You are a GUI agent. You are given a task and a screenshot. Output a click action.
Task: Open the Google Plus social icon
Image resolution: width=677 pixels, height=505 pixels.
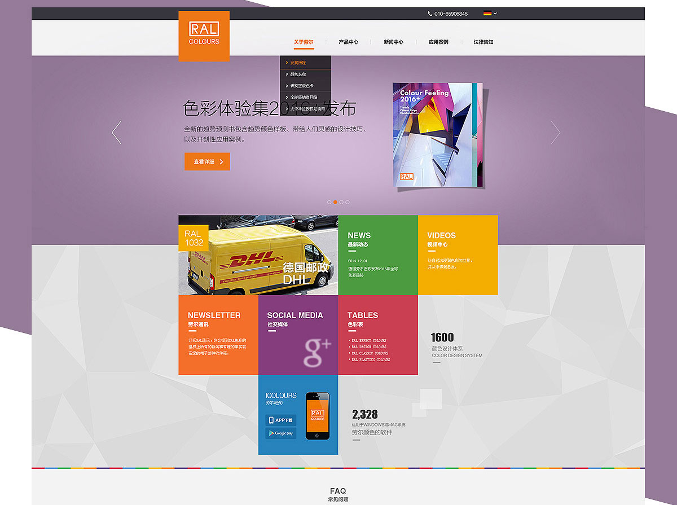[316, 352]
